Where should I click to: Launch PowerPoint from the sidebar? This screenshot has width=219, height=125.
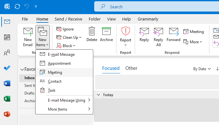[x=7, y=114]
